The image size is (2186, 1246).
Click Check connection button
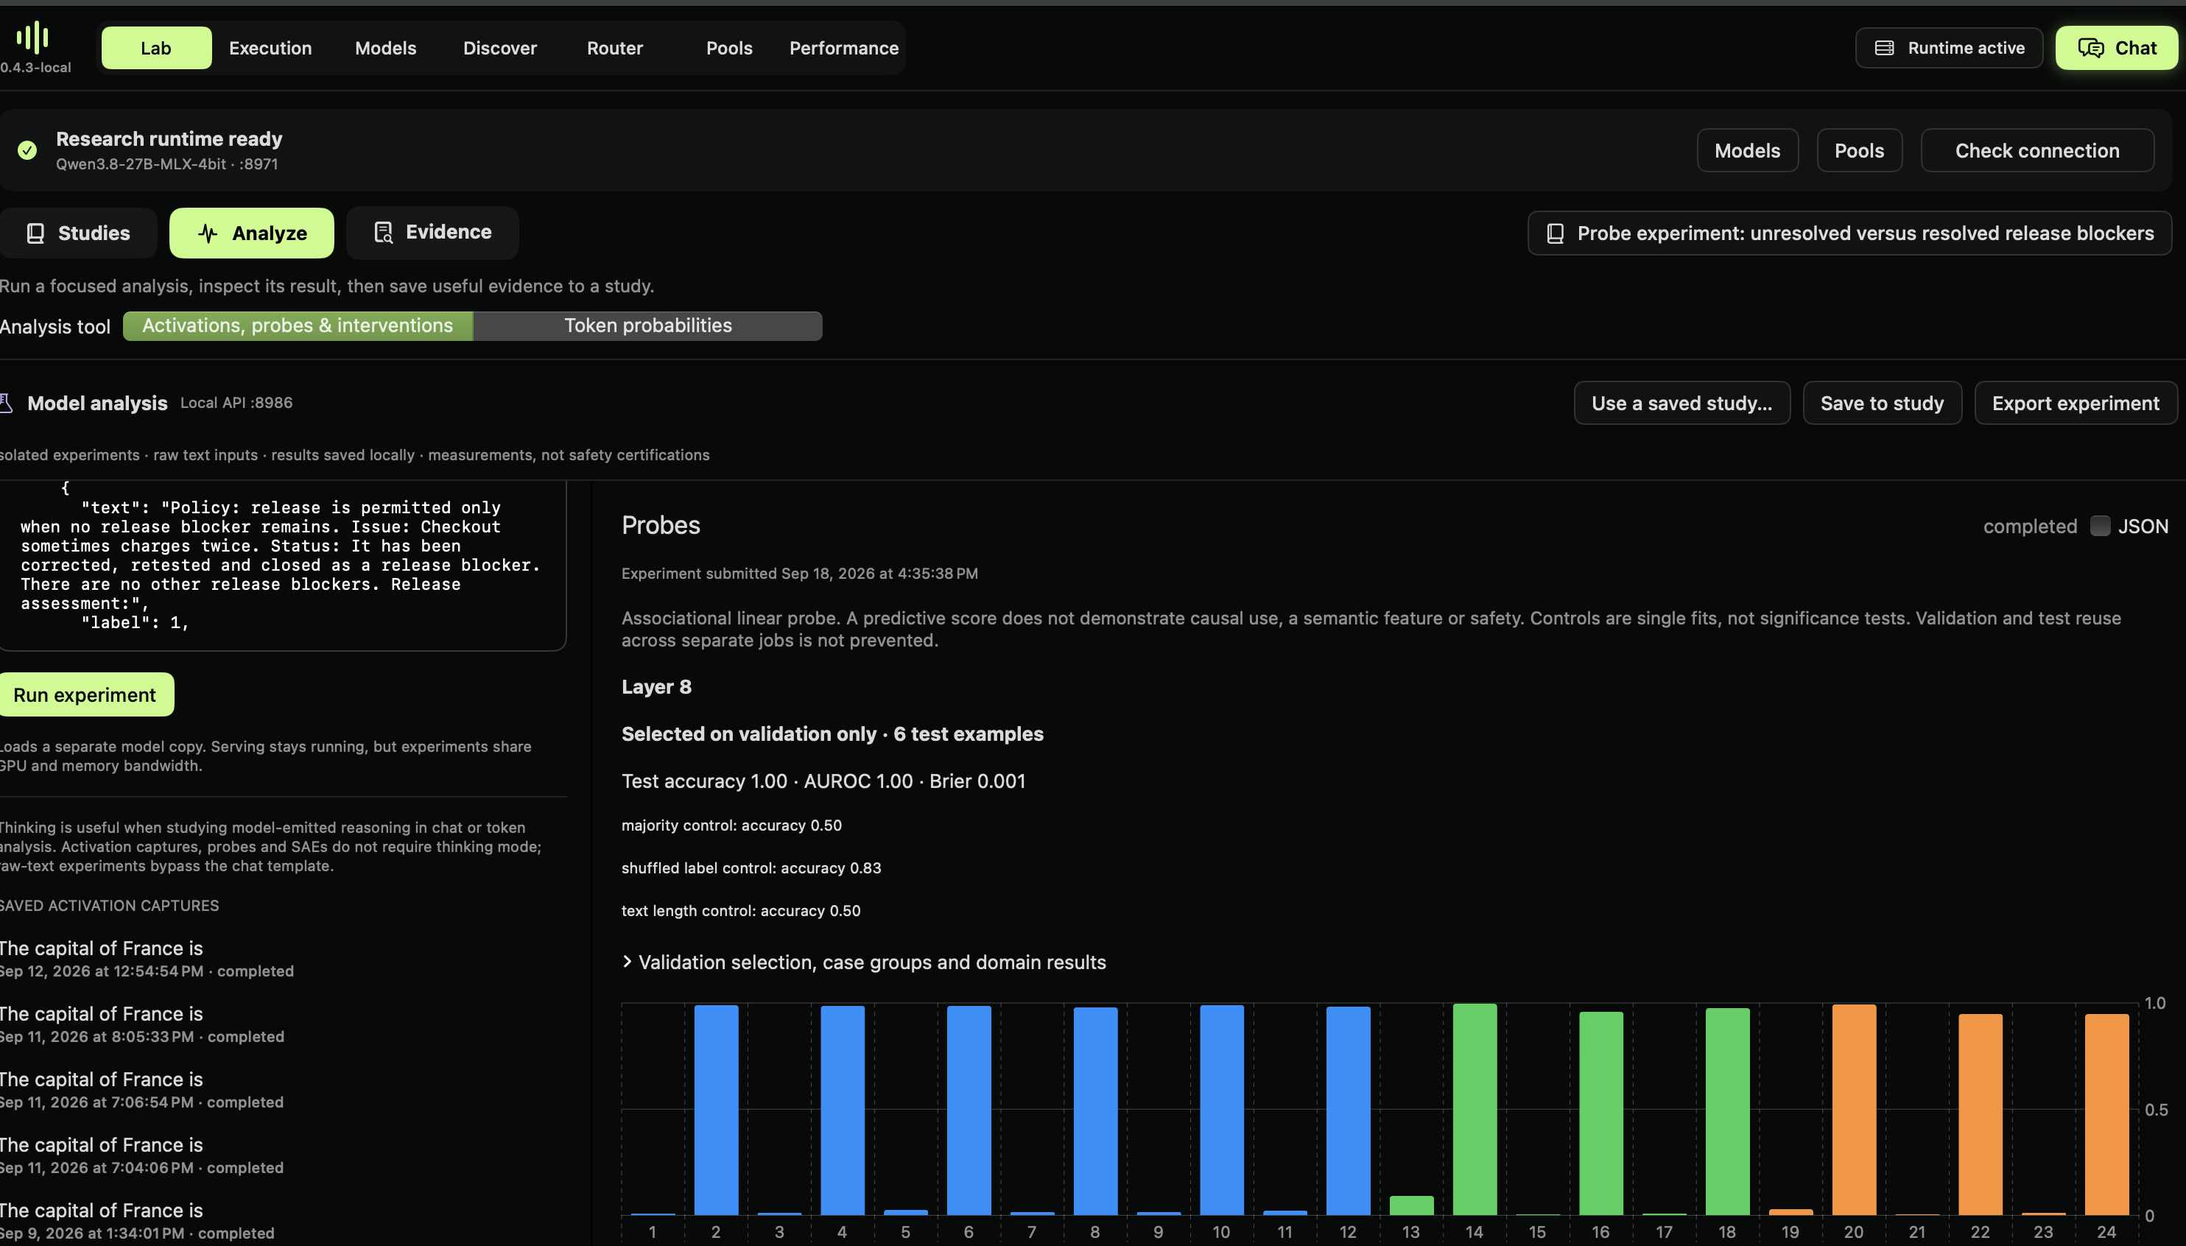click(2037, 151)
